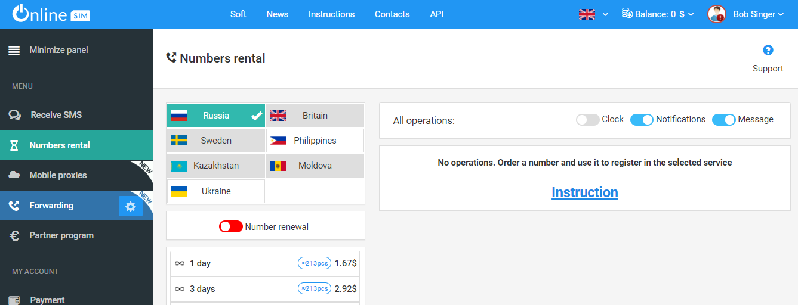Click the Minimize panel label
The height and width of the screenshot is (305, 798).
58,50
